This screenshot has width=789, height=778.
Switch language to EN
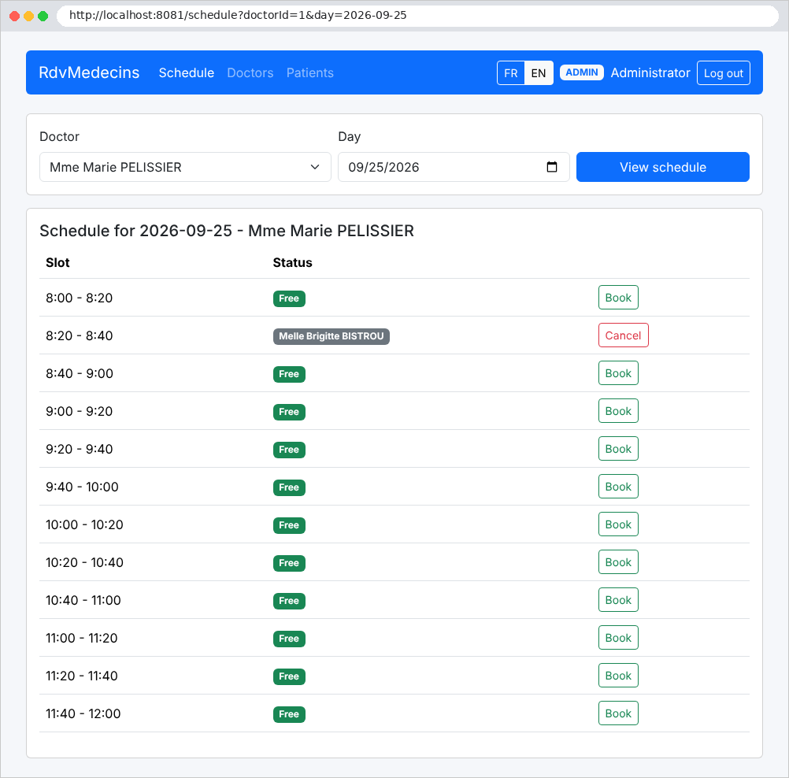coord(539,73)
